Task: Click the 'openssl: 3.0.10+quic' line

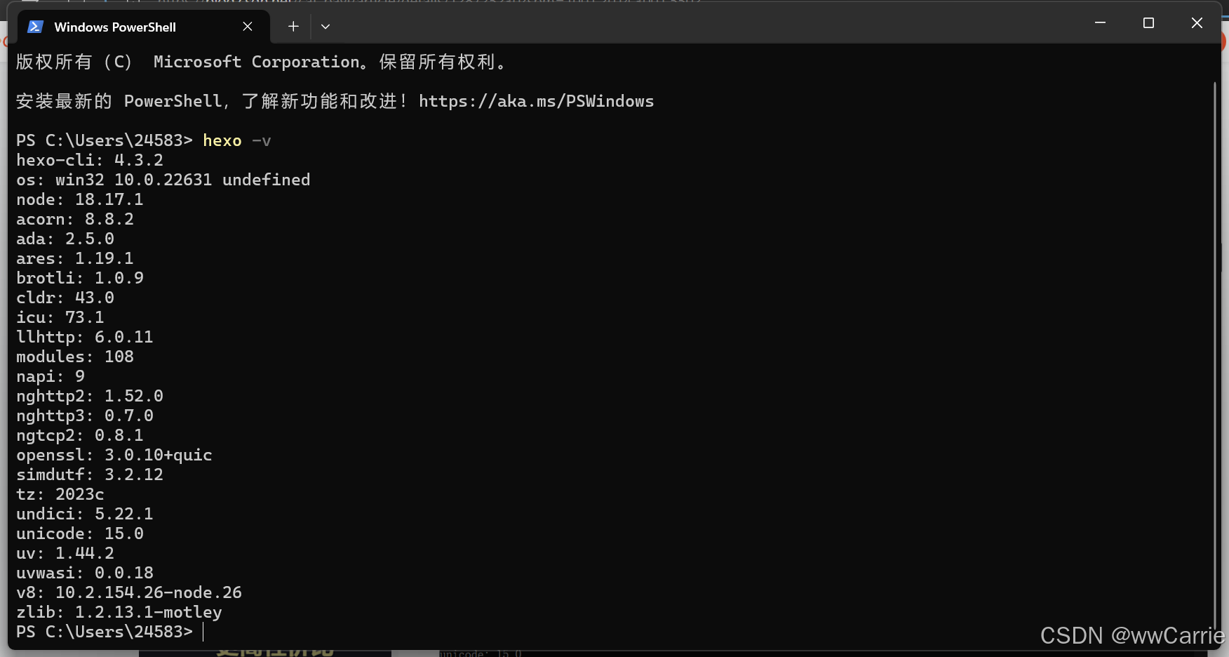Action: [x=114, y=456]
